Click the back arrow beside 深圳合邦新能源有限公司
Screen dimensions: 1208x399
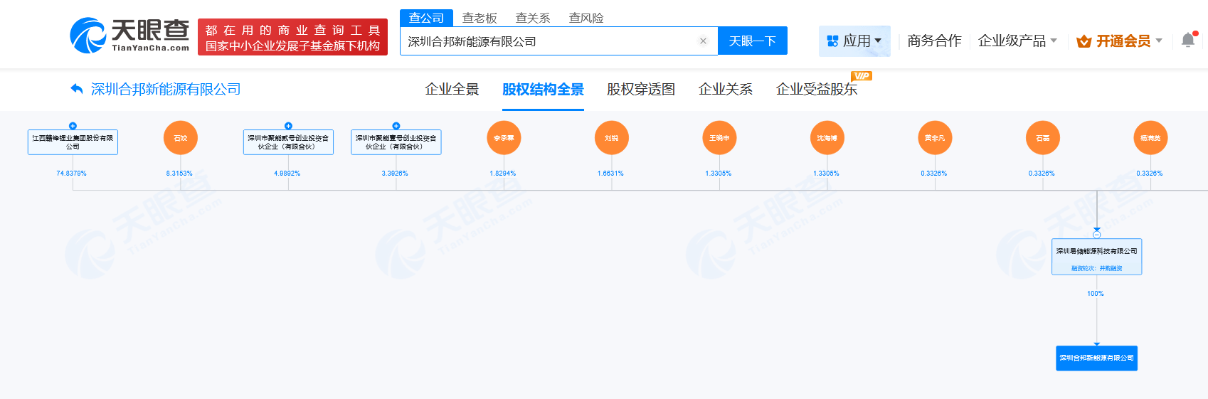pyautogui.click(x=77, y=89)
